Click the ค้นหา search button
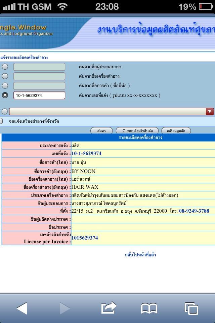Screen dimensions: 215x323 101,131
